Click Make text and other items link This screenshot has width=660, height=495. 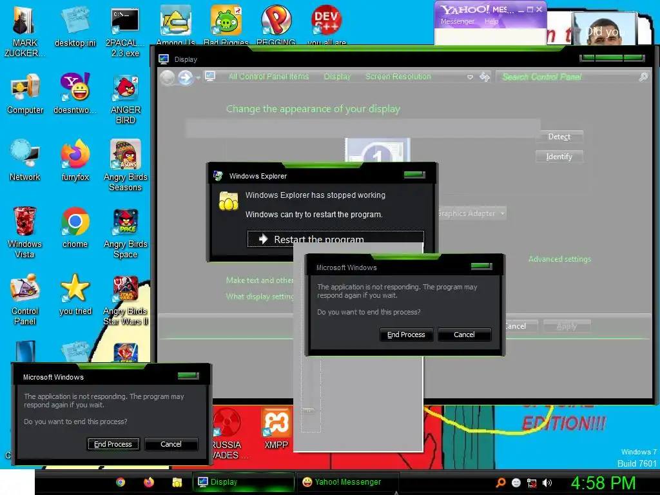260,280
